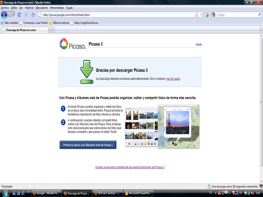Screen dimensions: 263x197
Task: Open the Ayuda menu
Action: (69, 8)
